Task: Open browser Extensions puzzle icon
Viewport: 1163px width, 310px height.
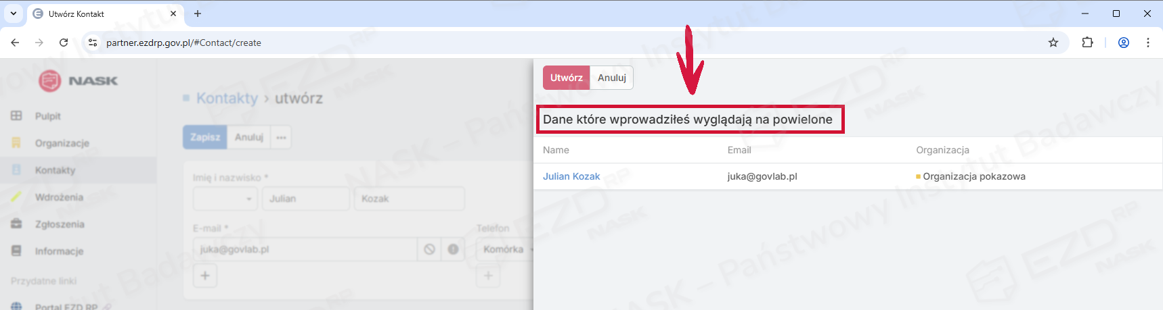Action: pos(1087,43)
